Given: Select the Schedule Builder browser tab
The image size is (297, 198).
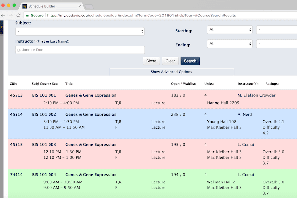Looking at the screenshot, I should [x=49, y=6].
